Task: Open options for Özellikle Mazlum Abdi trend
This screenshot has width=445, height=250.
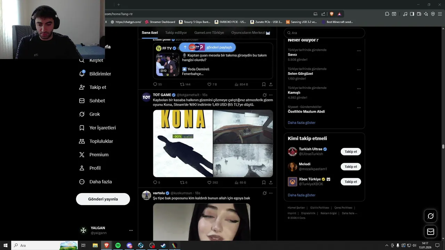Action: point(359,108)
